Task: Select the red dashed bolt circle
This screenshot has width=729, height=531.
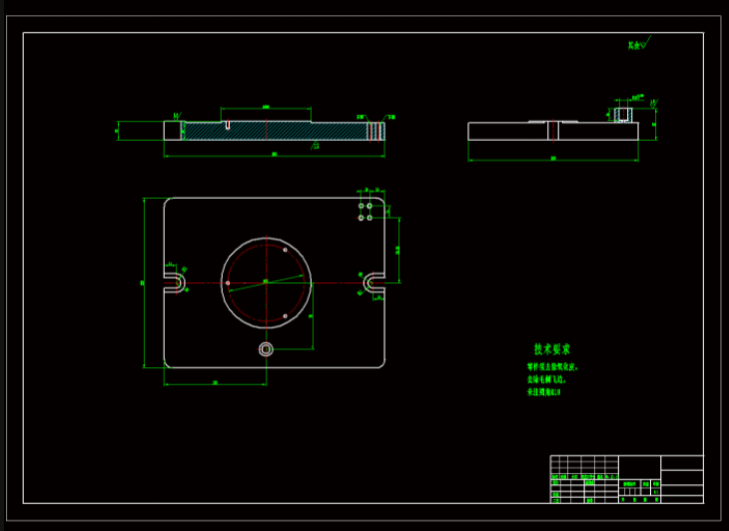Action: click(x=266, y=282)
